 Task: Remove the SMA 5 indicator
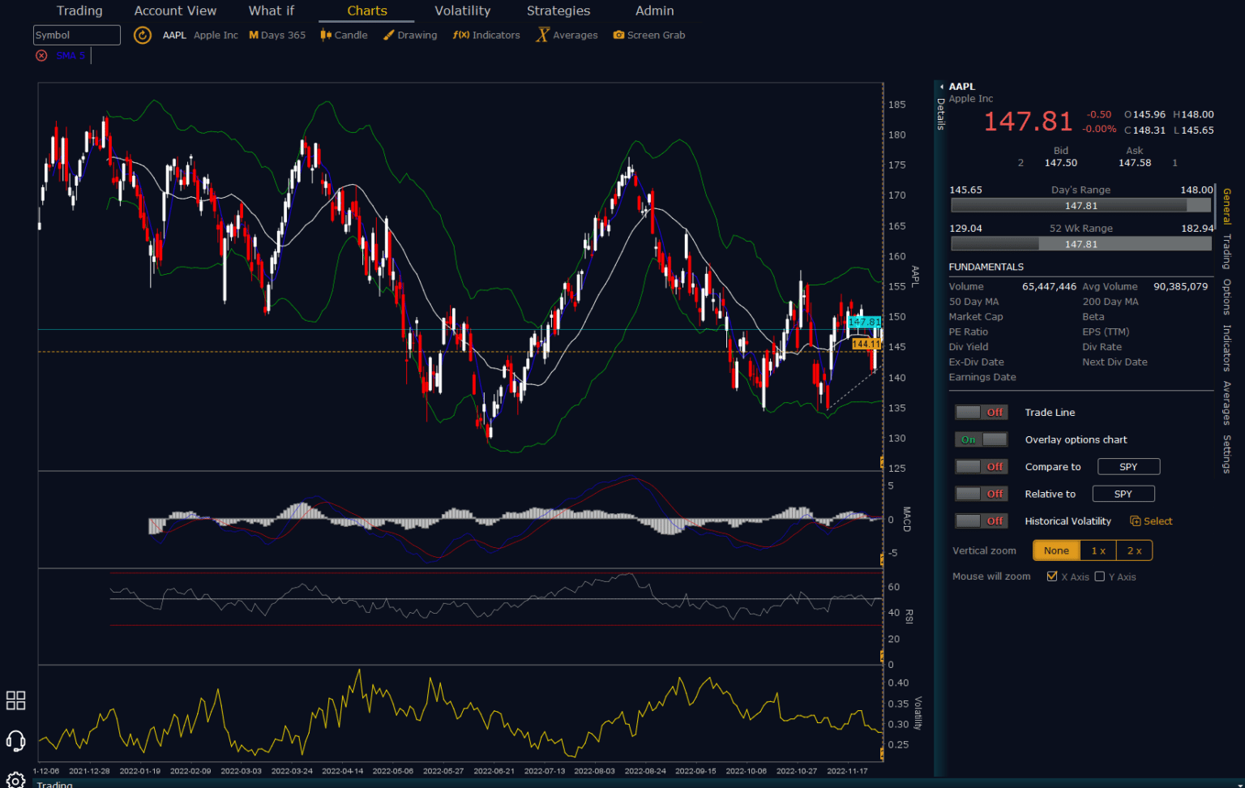click(41, 55)
